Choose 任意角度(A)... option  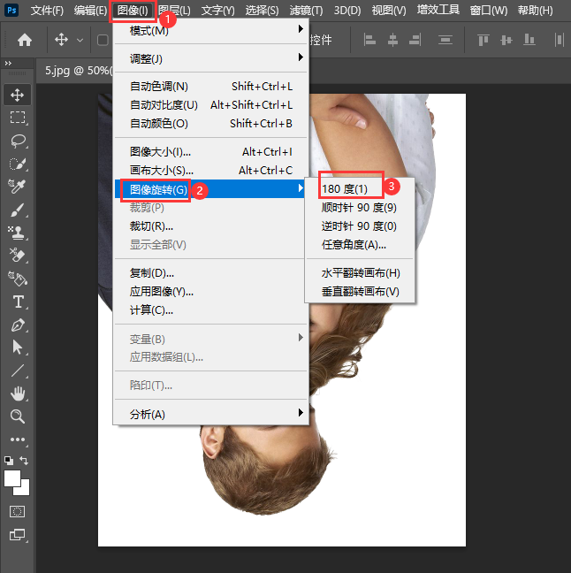click(x=360, y=244)
